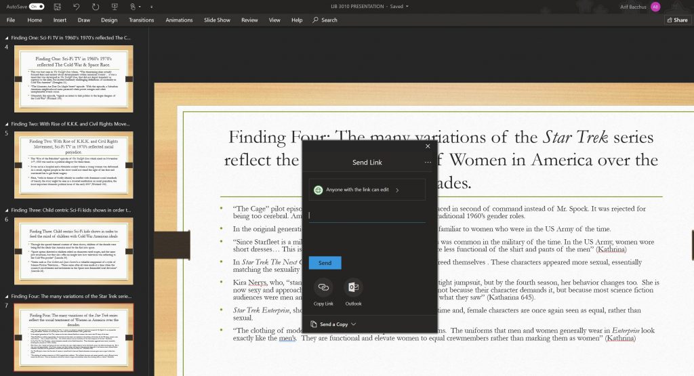Close the Send Link dialog

click(428, 146)
